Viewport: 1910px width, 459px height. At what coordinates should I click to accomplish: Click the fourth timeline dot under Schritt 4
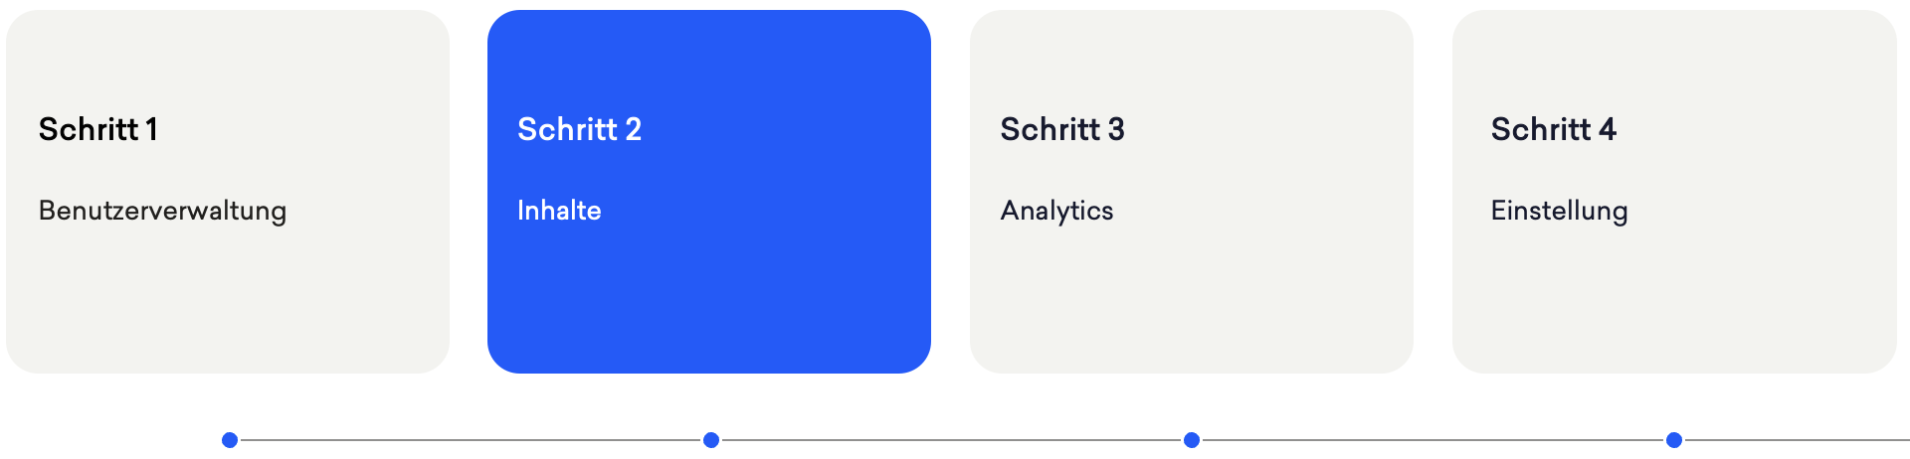(x=1674, y=440)
